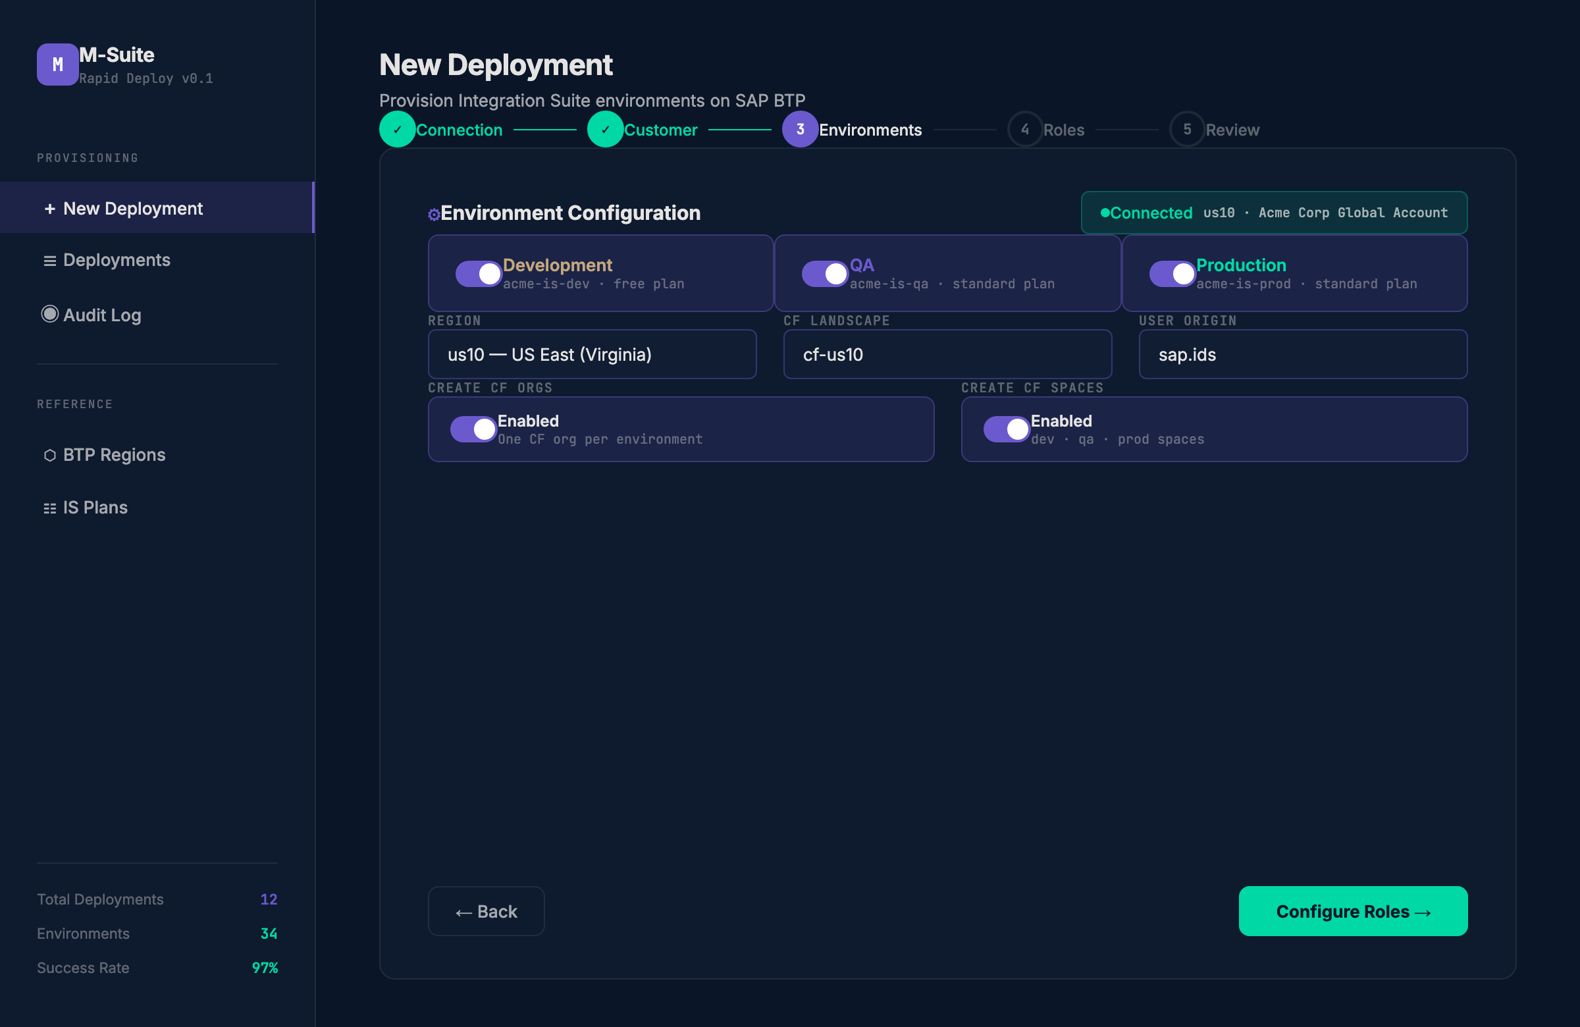1580x1027 pixels.
Task: Disable the Development environment toggle
Action: click(478, 273)
